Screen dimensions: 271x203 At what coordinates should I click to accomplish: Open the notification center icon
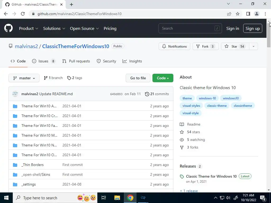[263, 198]
